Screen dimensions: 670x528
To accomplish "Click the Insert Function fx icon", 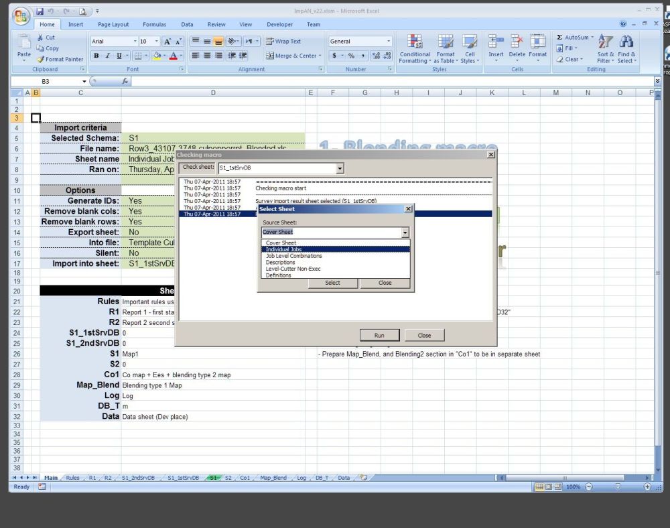I will pos(125,81).
